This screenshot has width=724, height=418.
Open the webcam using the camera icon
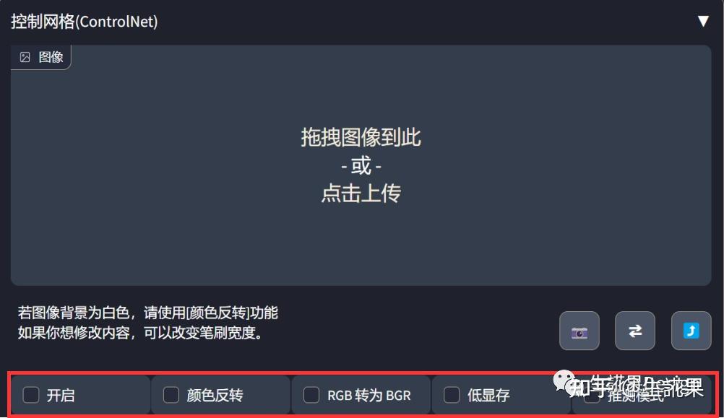tap(579, 331)
